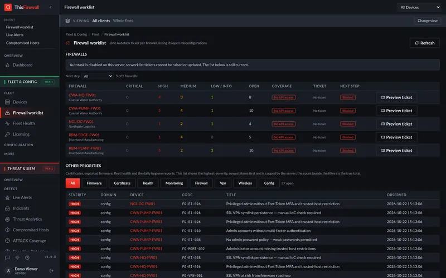Open ATT&CK Coverage in the sidebar

click(30, 241)
